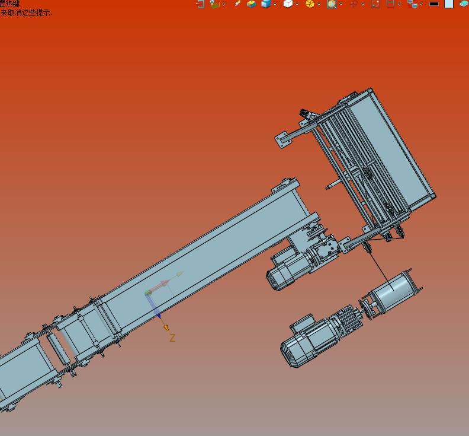Pick the light blue color swatch
Image resolution: width=469 pixels, height=436 pixels.
pyautogui.click(x=449, y=4)
